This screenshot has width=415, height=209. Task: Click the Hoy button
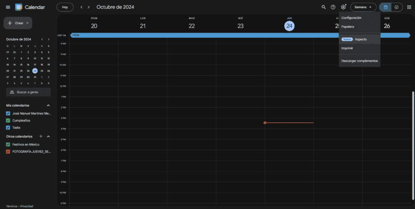(65, 7)
